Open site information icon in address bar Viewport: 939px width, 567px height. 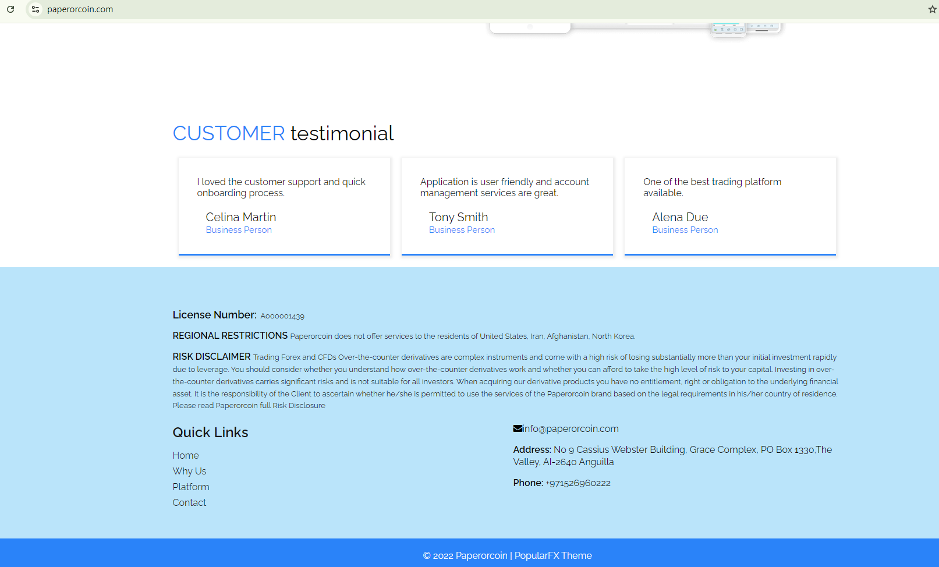coord(36,9)
